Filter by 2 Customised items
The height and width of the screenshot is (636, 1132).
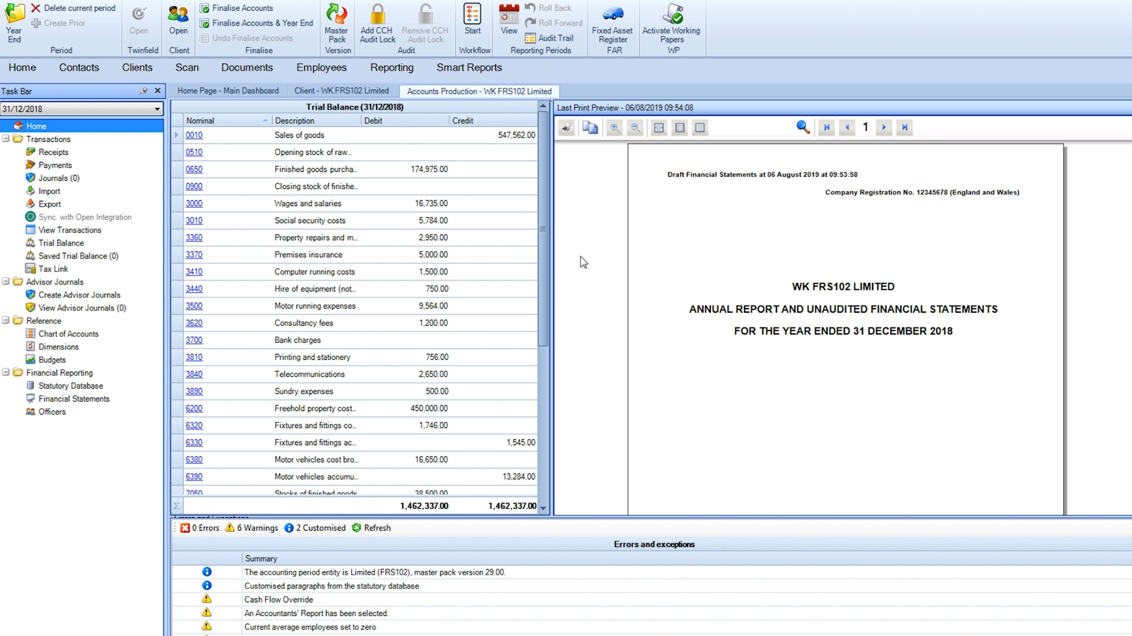[x=315, y=528]
